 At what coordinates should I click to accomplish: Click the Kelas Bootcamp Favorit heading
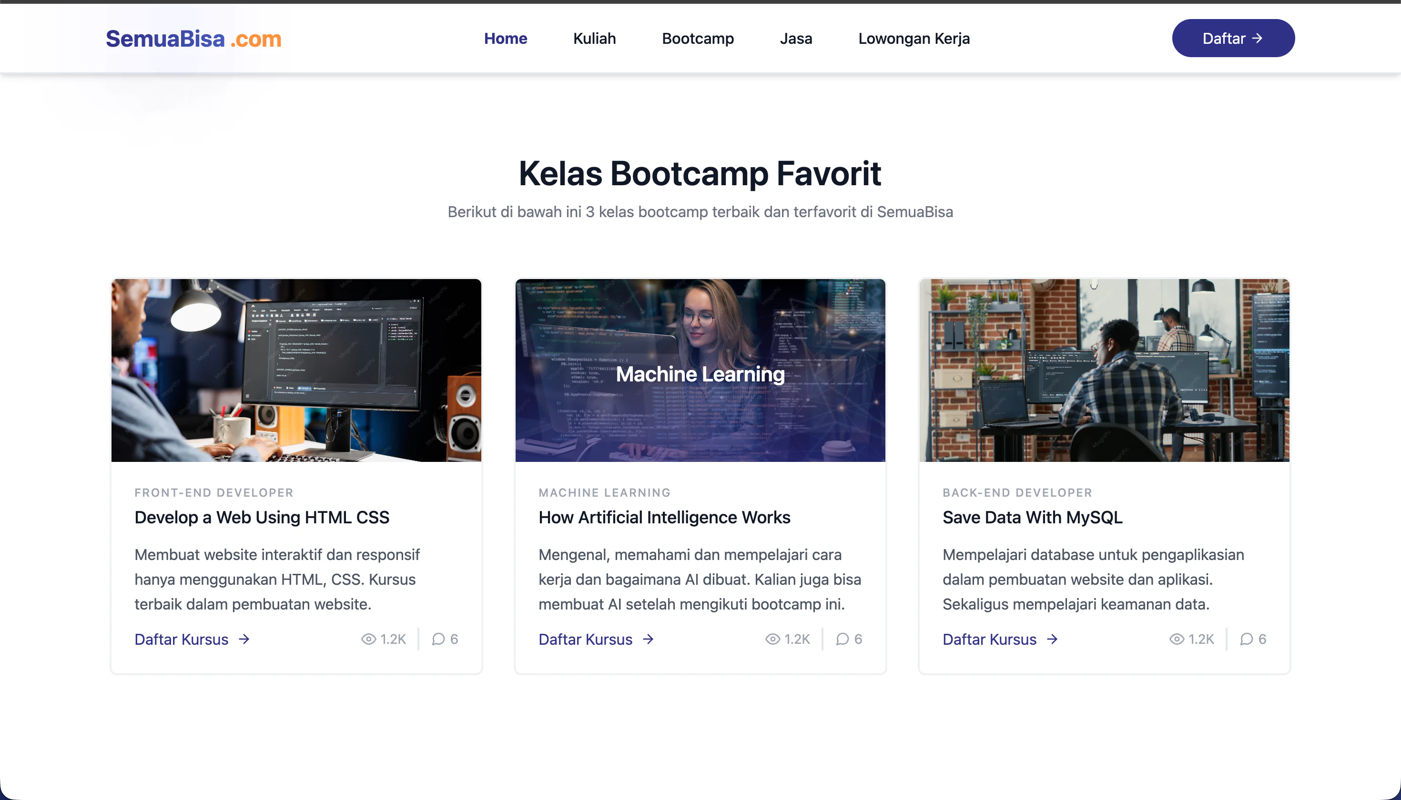pos(700,174)
